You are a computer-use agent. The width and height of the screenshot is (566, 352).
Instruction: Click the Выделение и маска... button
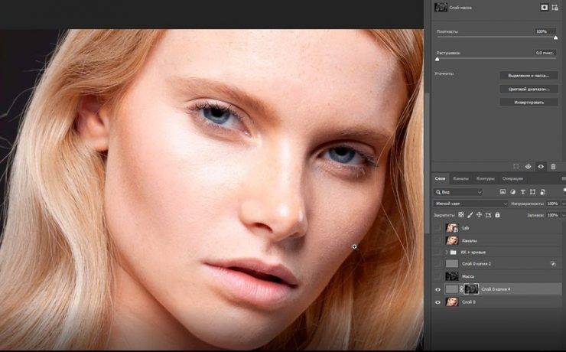529,76
